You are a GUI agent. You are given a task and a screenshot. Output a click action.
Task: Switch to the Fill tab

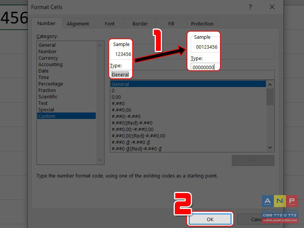tap(171, 24)
